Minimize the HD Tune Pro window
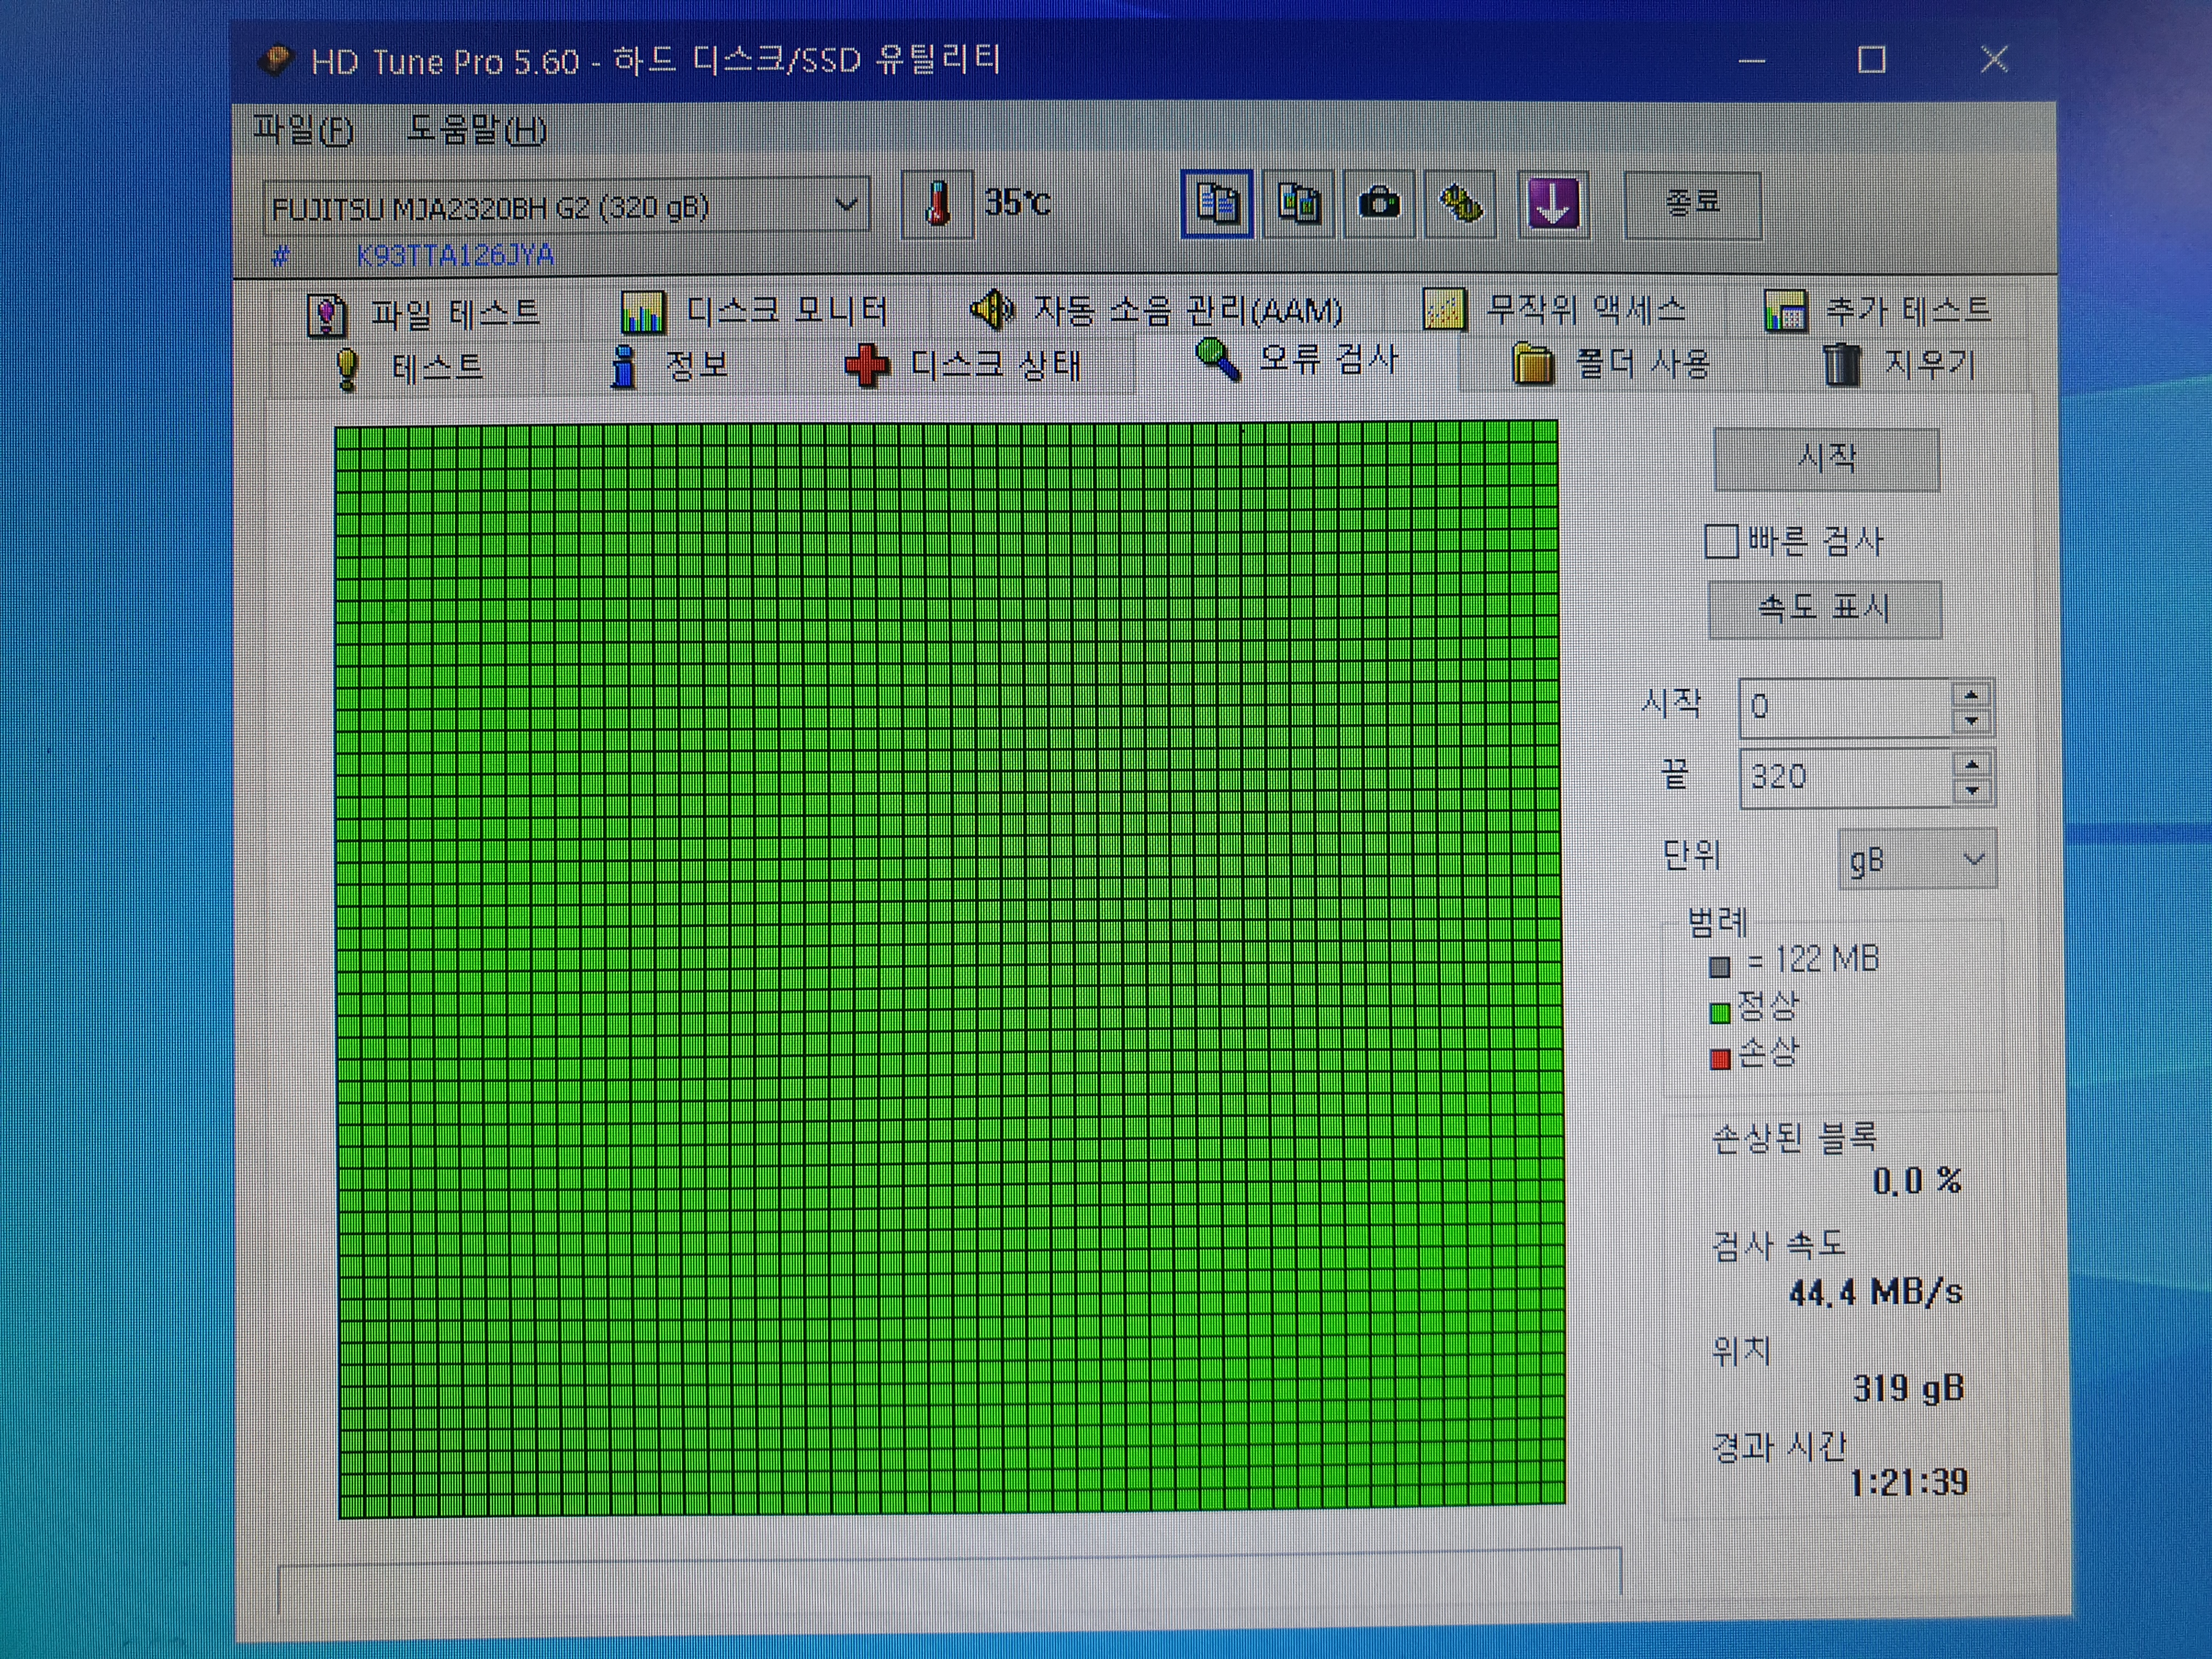This screenshot has width=2212, height=1659. pos(1752,60)
